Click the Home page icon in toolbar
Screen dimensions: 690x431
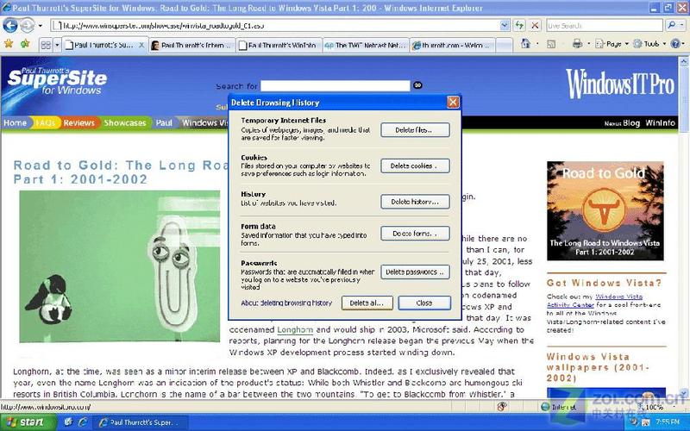(525, 44)
